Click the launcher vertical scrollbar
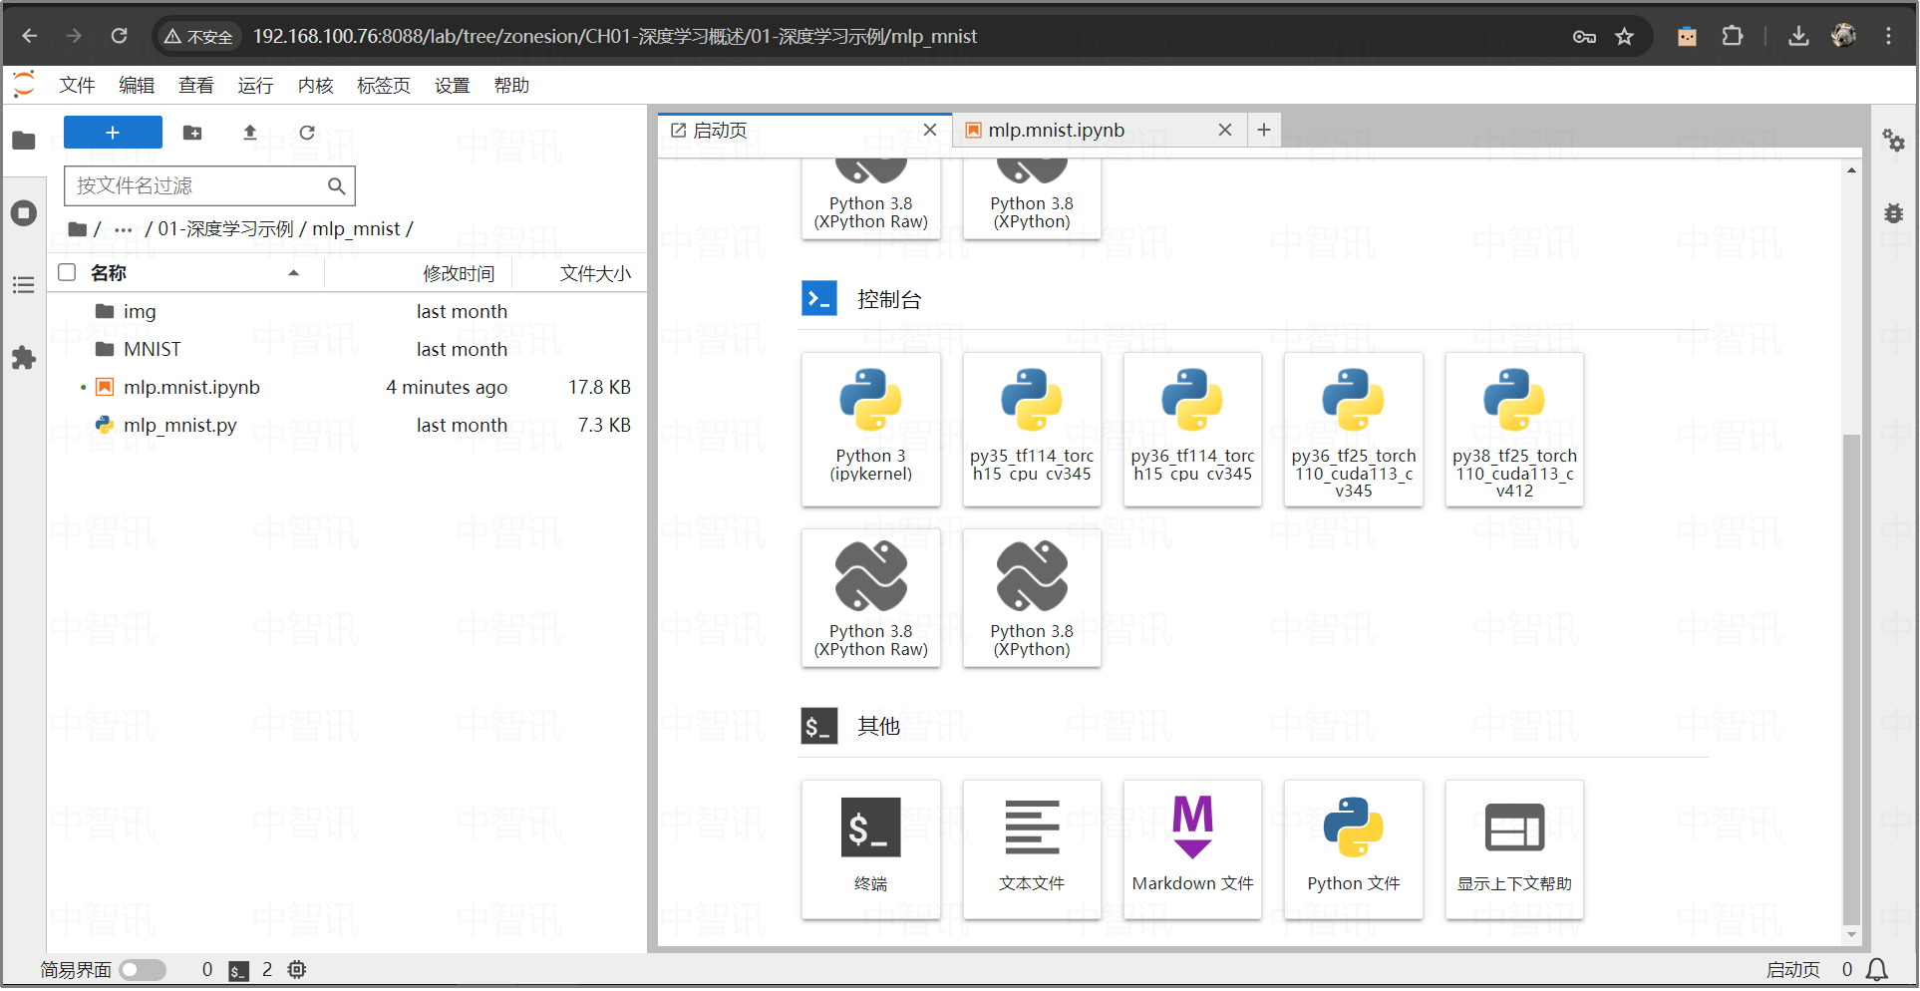Image resolution: width=1920 pixels, height=991 pixels. (1851, 678)
